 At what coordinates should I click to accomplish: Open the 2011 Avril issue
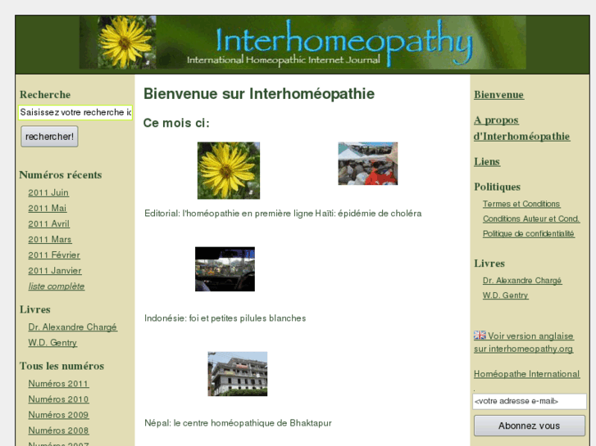(x=48, y=223)
